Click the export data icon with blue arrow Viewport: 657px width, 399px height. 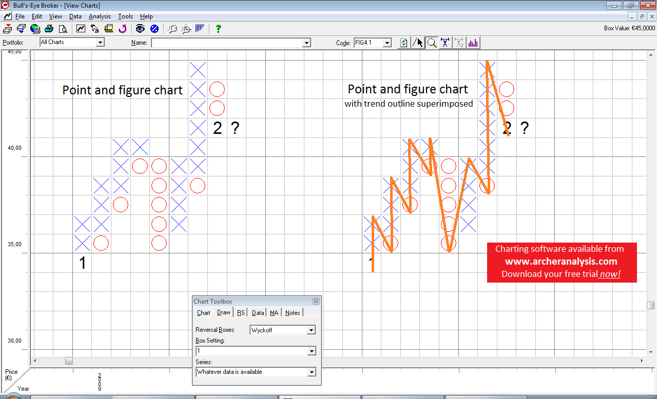(21, 29)
